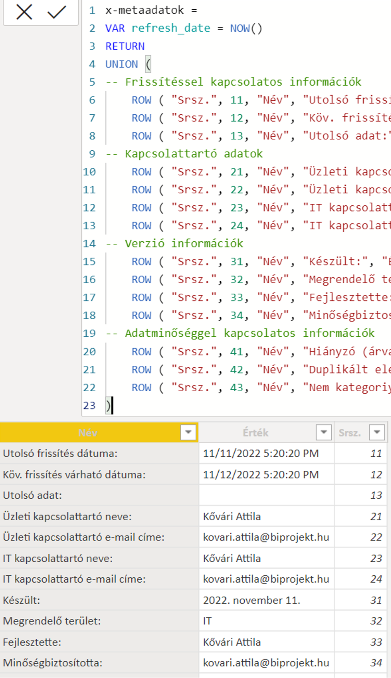Open the Srsz. column filter dropdown

click(x=377, y=432)
